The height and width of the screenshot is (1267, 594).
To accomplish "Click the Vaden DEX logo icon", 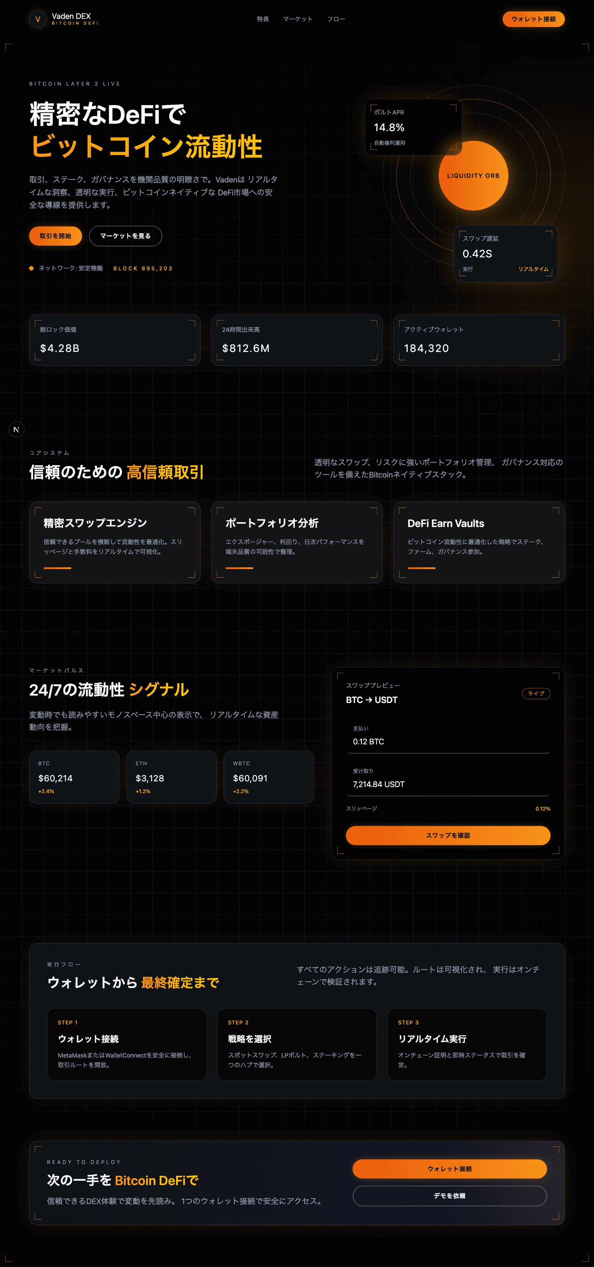I will pyautogui.click(x=38, y=19).
